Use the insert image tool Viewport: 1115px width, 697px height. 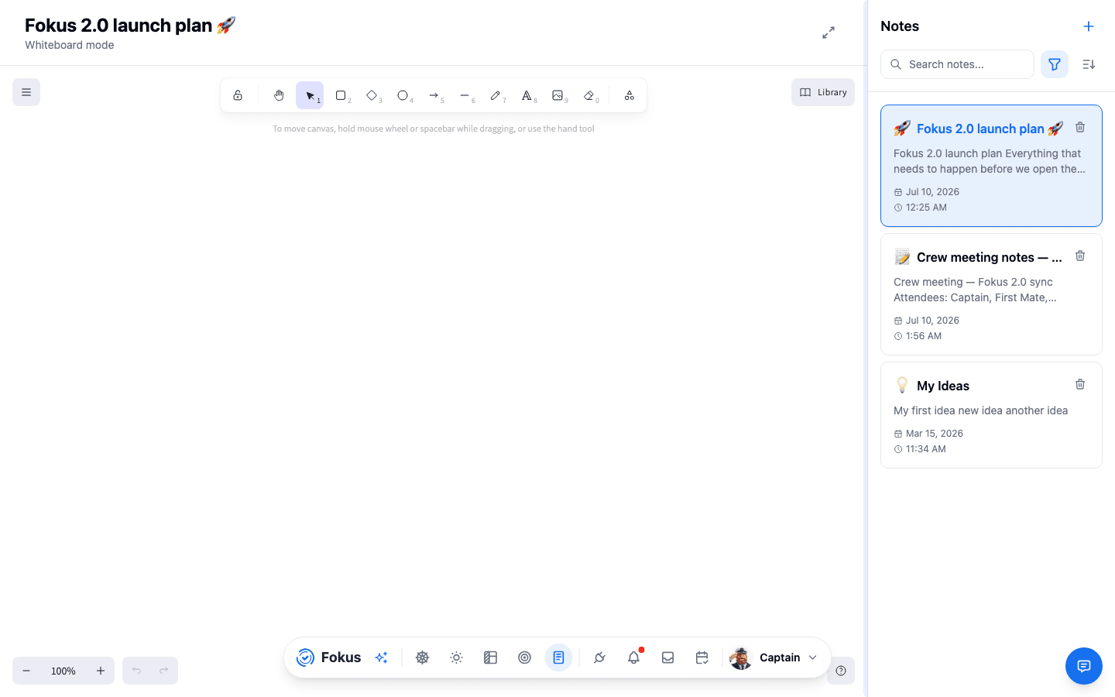tap(557, 95)
